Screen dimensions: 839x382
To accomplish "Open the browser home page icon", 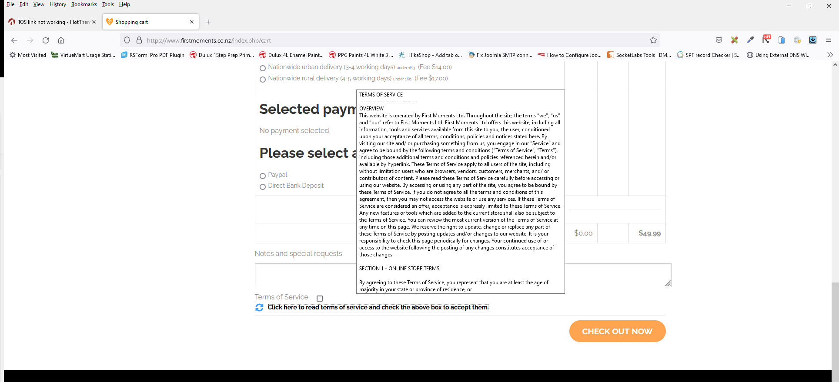I will click(61, 40).
